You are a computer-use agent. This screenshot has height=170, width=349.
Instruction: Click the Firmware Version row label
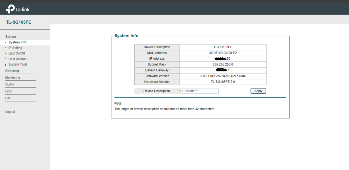157,76
